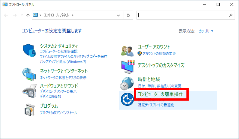
Task: Open the カテゴリ view mode dropdown
Action: 206,31
